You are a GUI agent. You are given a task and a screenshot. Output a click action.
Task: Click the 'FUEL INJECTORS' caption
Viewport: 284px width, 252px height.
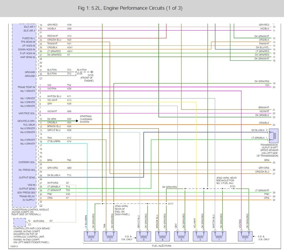[x=162, y=246]
